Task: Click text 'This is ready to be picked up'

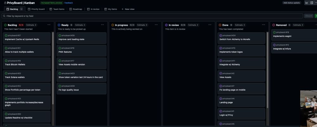Action: click(x=72, y=29)
